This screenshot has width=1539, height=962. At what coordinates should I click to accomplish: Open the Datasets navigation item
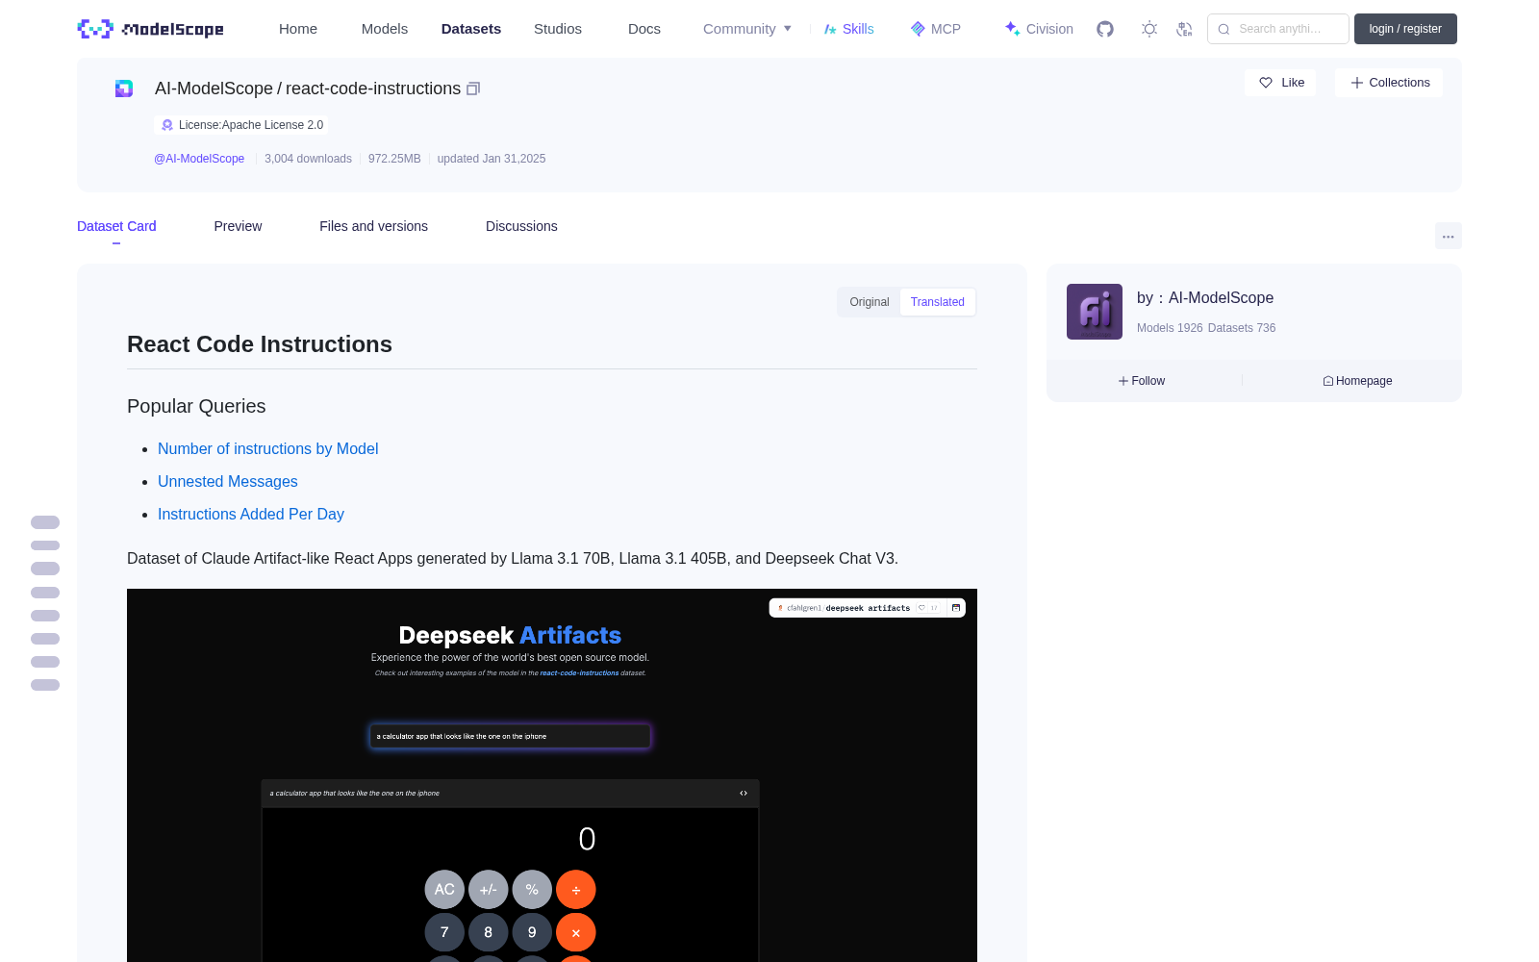[x=471, y=29]
